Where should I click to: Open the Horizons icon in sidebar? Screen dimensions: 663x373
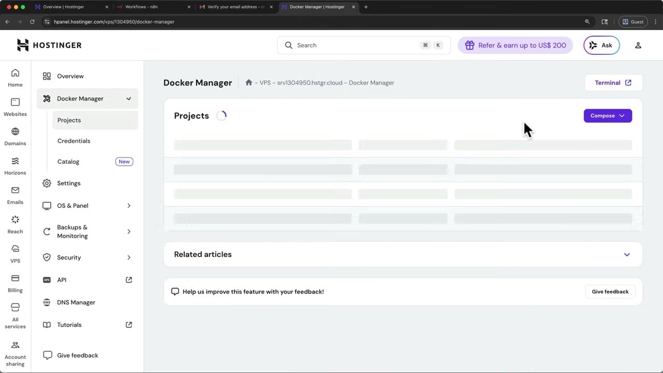[15, 161]
